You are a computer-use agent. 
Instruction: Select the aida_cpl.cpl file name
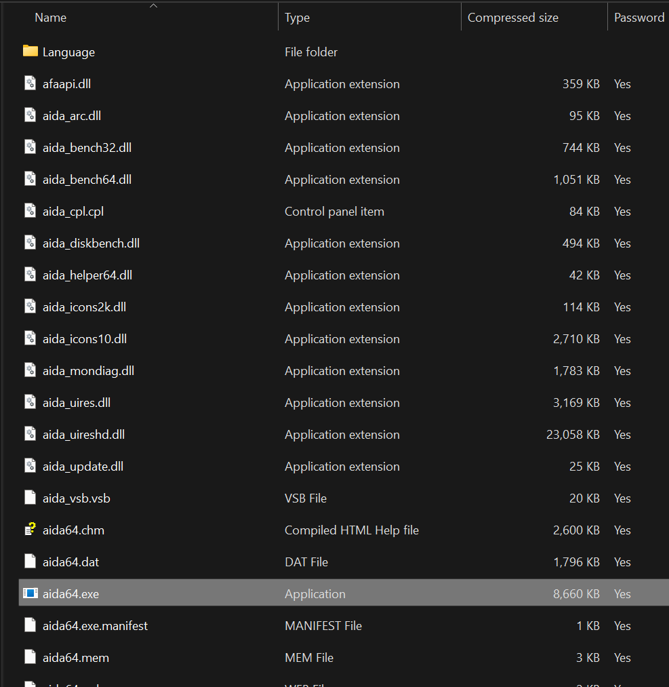pos(73,212)
